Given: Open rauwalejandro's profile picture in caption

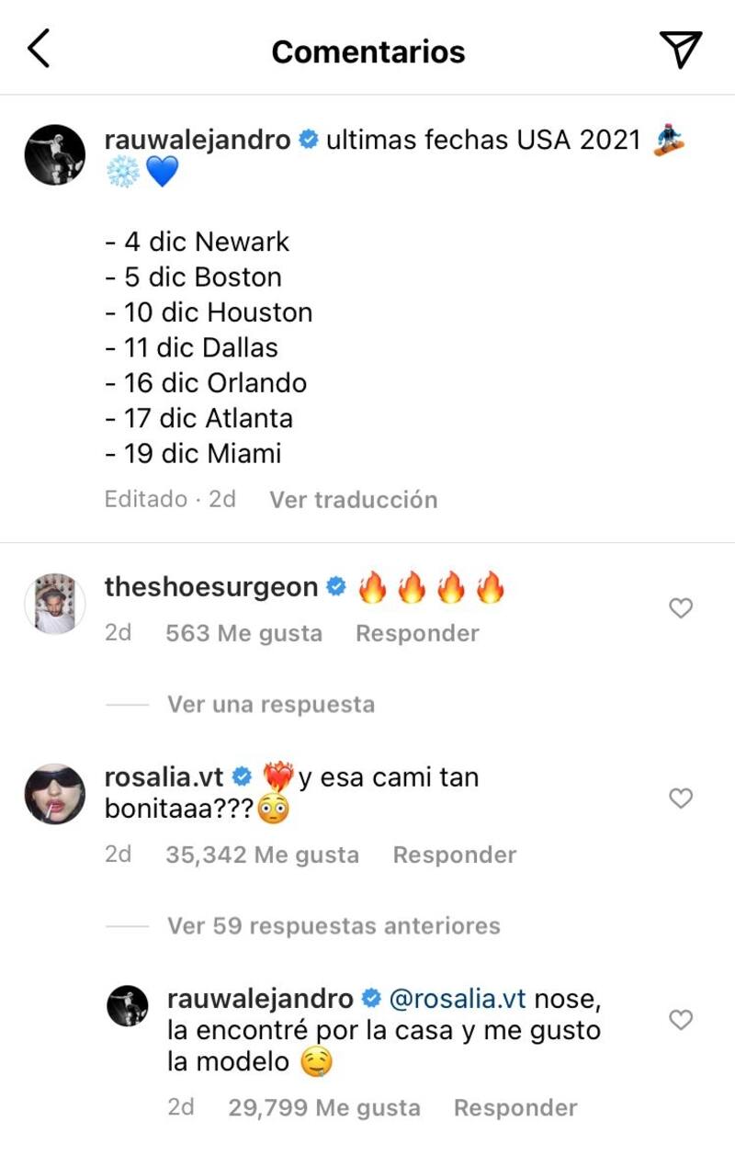Looking at the screenshot, I should pos(54,154).
